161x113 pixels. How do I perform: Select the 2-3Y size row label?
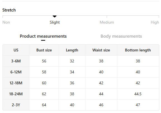pyautogui.click(x=16, y=105)
